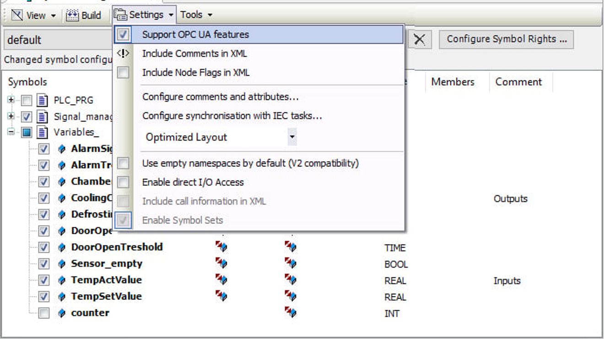Toggle Support OPC UA features checkbox
The width and height of the screenshot is (604, 339).
[x=123, y=34]
